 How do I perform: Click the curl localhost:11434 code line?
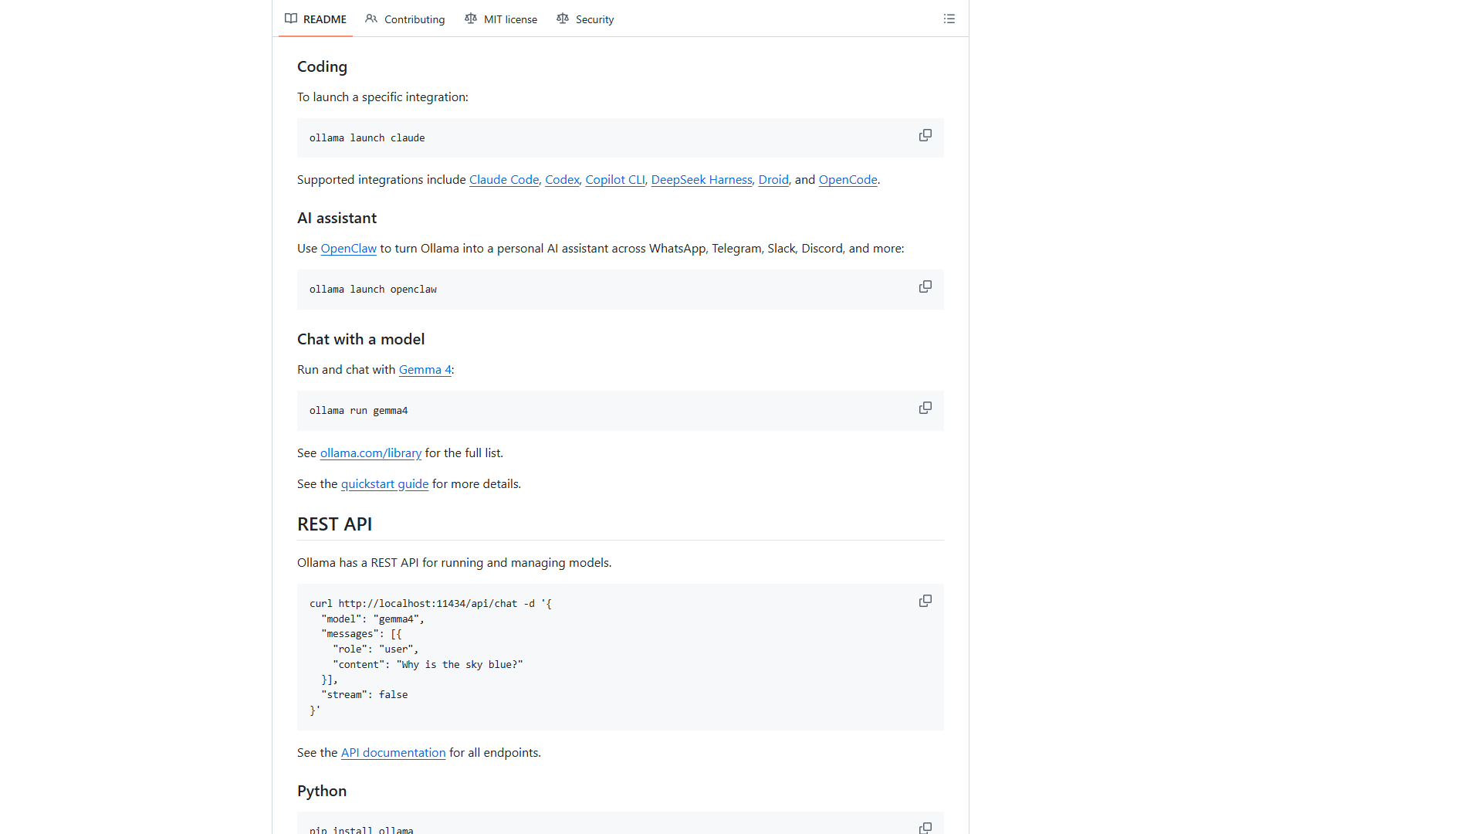tap(430, 604)
